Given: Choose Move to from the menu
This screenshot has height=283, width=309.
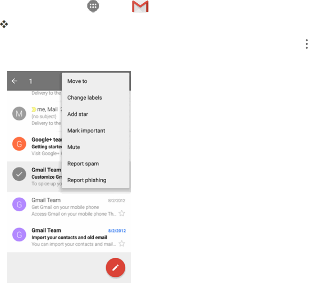Looking at the screenshot, I should point(96,81).
